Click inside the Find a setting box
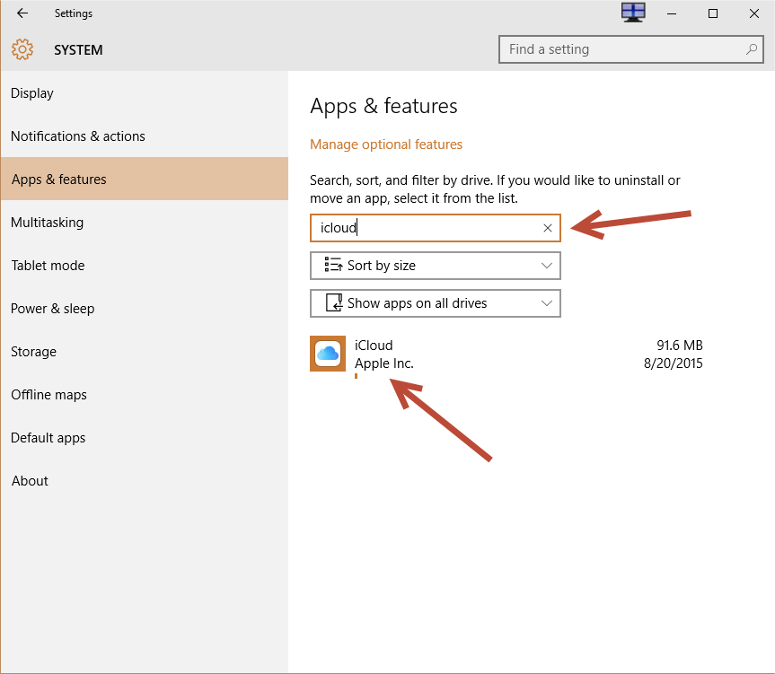Image resolution: width=775 pixels, height=674 pixels. point(620,49)
